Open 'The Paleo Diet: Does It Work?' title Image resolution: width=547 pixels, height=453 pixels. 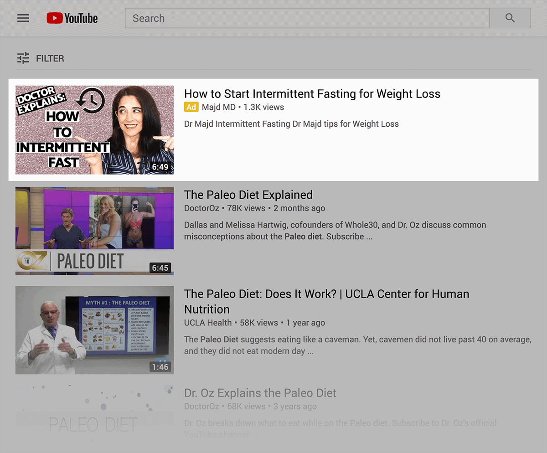327,302
